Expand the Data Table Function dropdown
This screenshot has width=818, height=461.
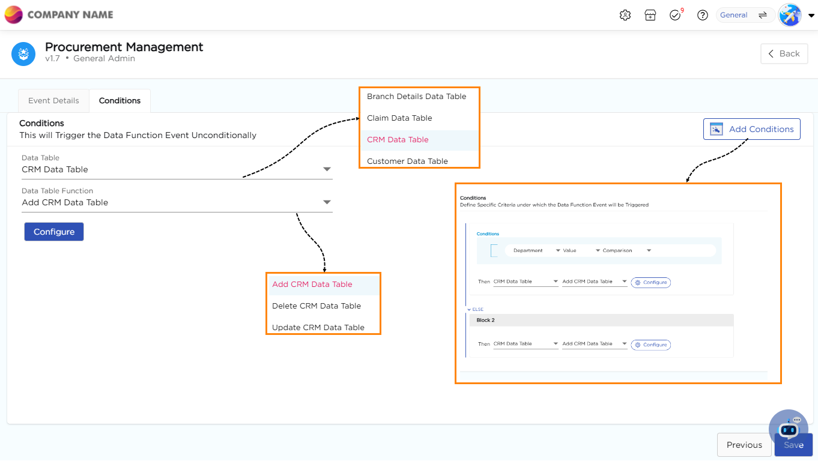[x=327, y=203]
